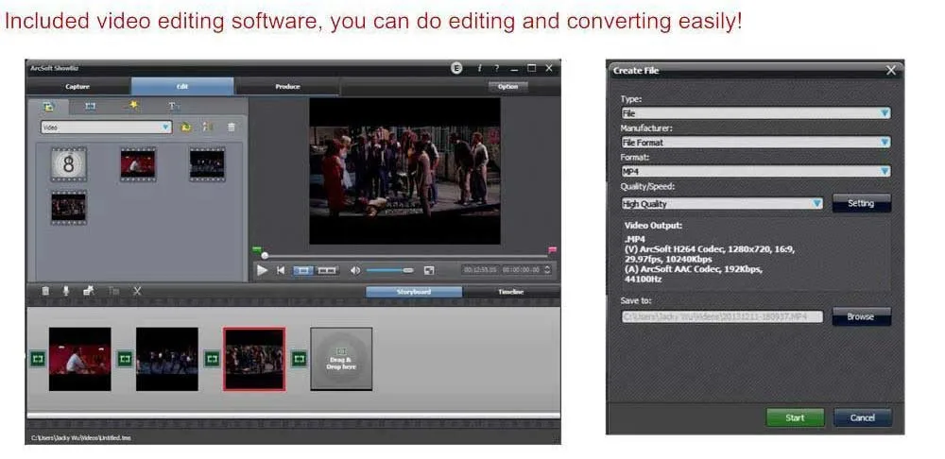Click the volume slider in preview controls
The width and height of the screenshot is (945, 459).
(x=389, y=270)
